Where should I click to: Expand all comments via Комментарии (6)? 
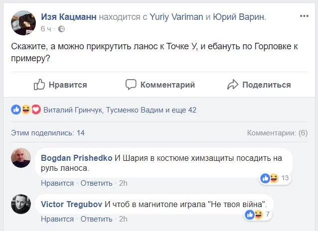click(277, 133)
